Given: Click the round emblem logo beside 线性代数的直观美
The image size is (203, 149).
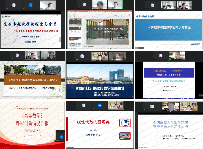Looking at the screenshot, I should [125, 123].
